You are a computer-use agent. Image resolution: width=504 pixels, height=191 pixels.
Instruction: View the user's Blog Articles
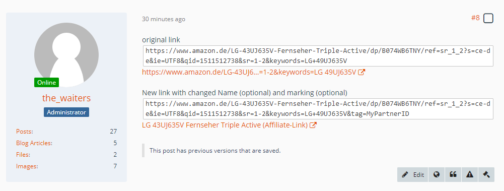click(34, 143)
